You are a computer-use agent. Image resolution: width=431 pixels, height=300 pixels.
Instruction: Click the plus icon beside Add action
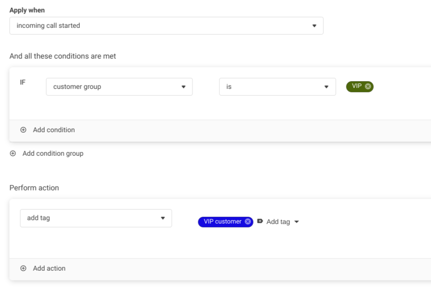[23, 269]
